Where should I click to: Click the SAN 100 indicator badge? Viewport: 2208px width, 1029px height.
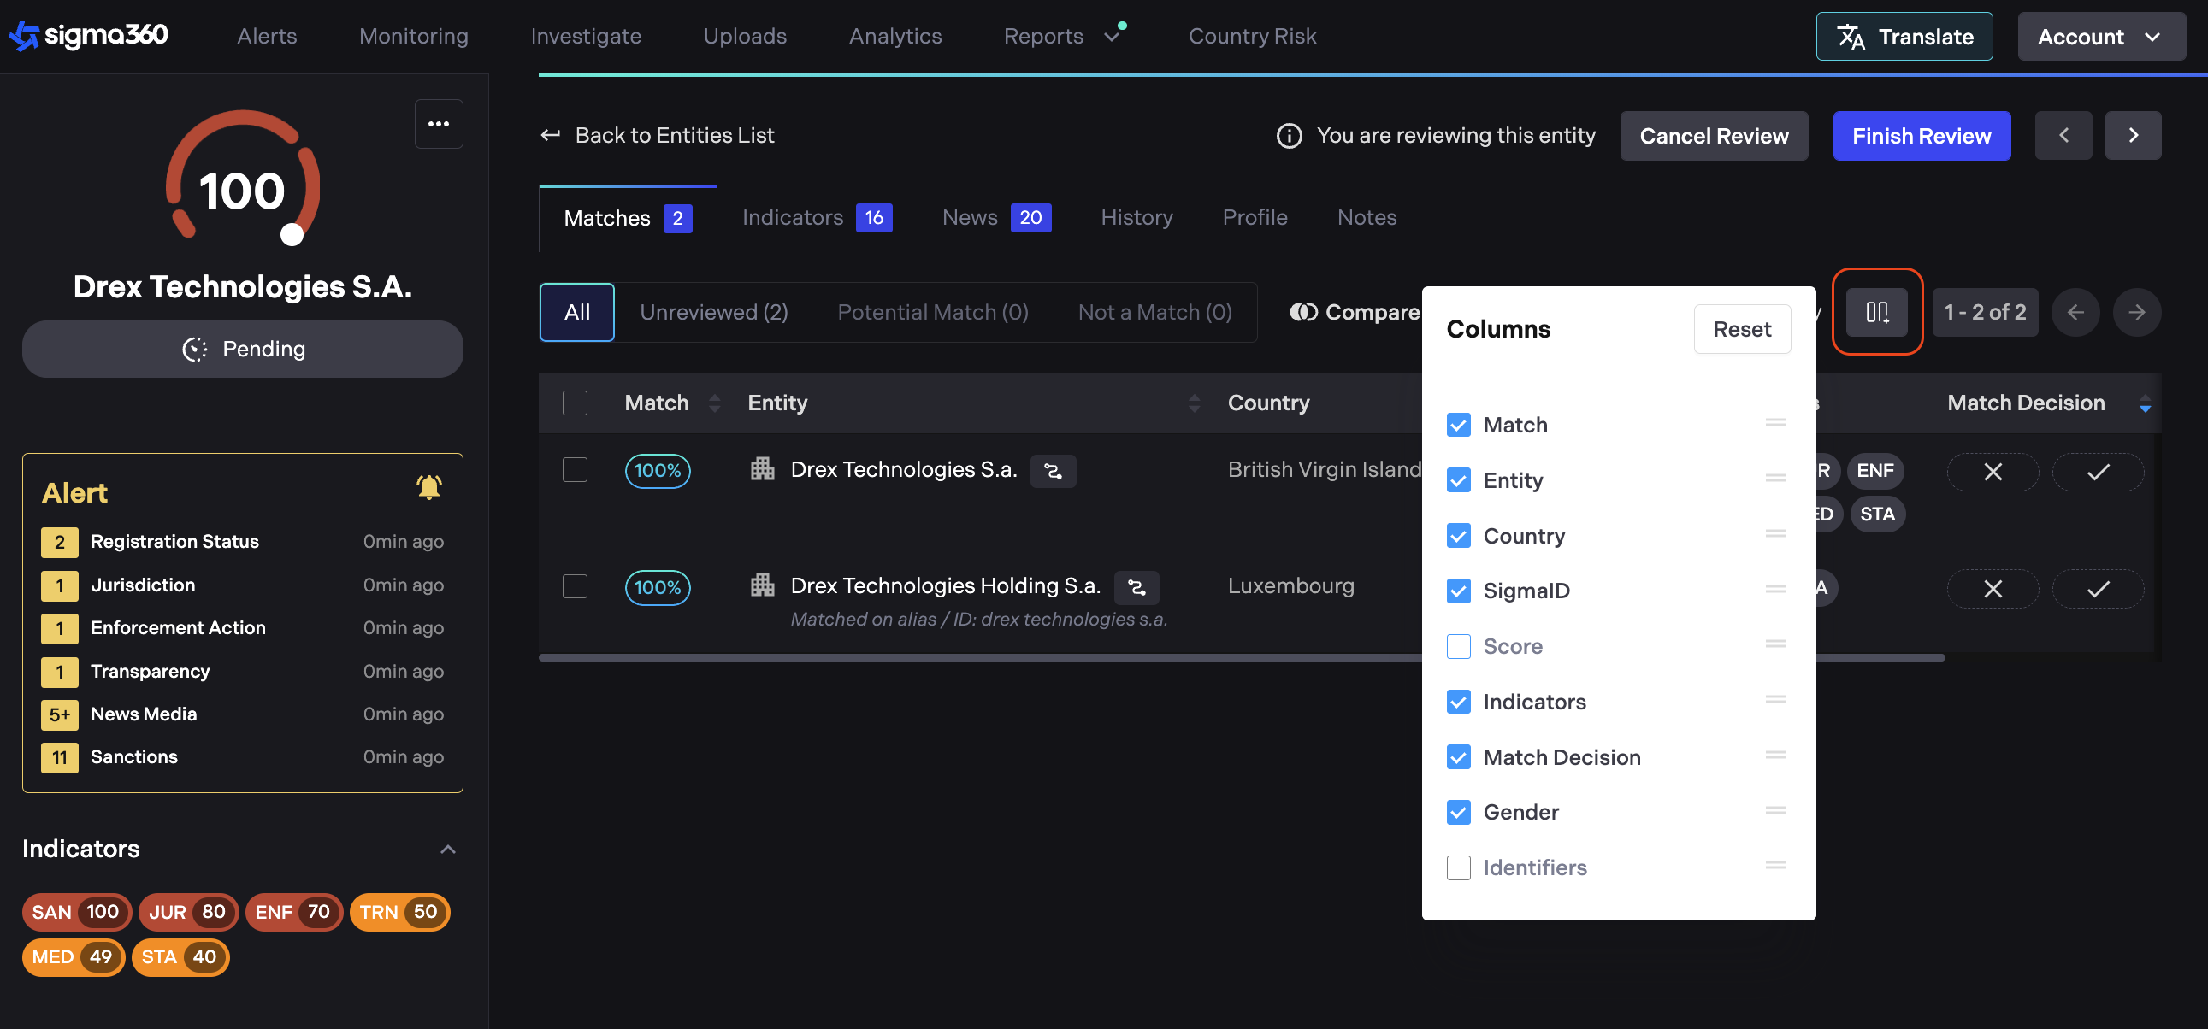point(76,912)
